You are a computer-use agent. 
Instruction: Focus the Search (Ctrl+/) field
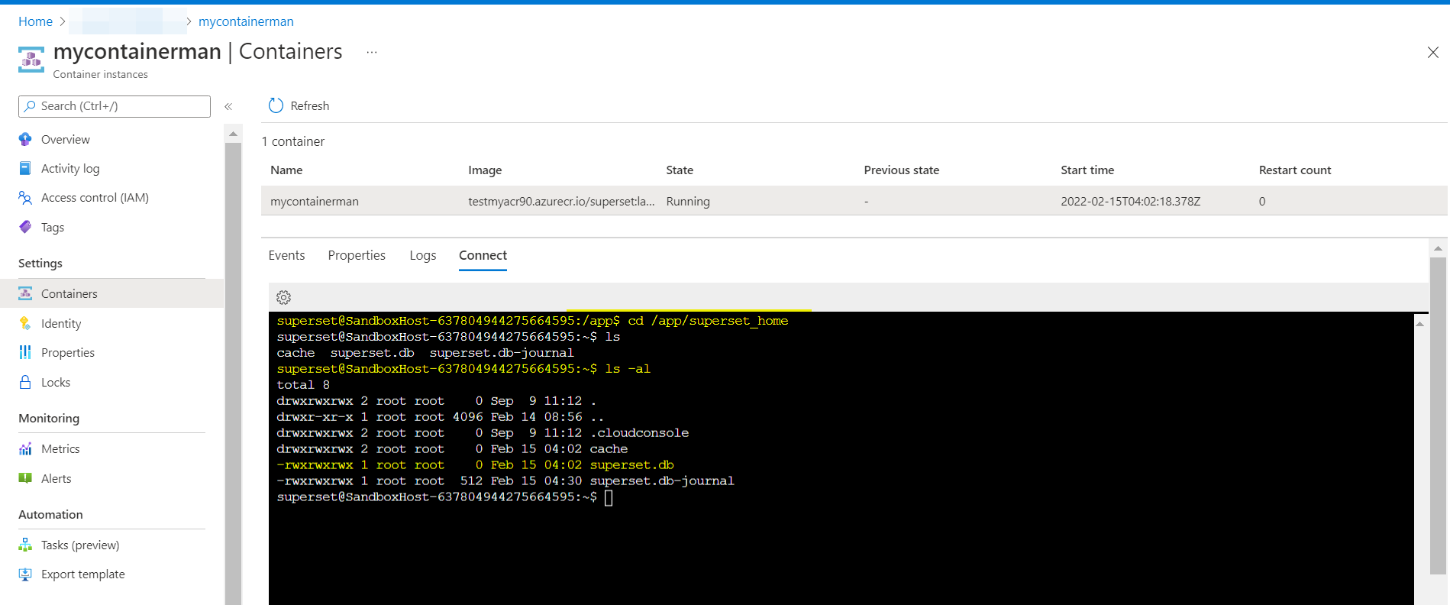(x=115, y=106)
